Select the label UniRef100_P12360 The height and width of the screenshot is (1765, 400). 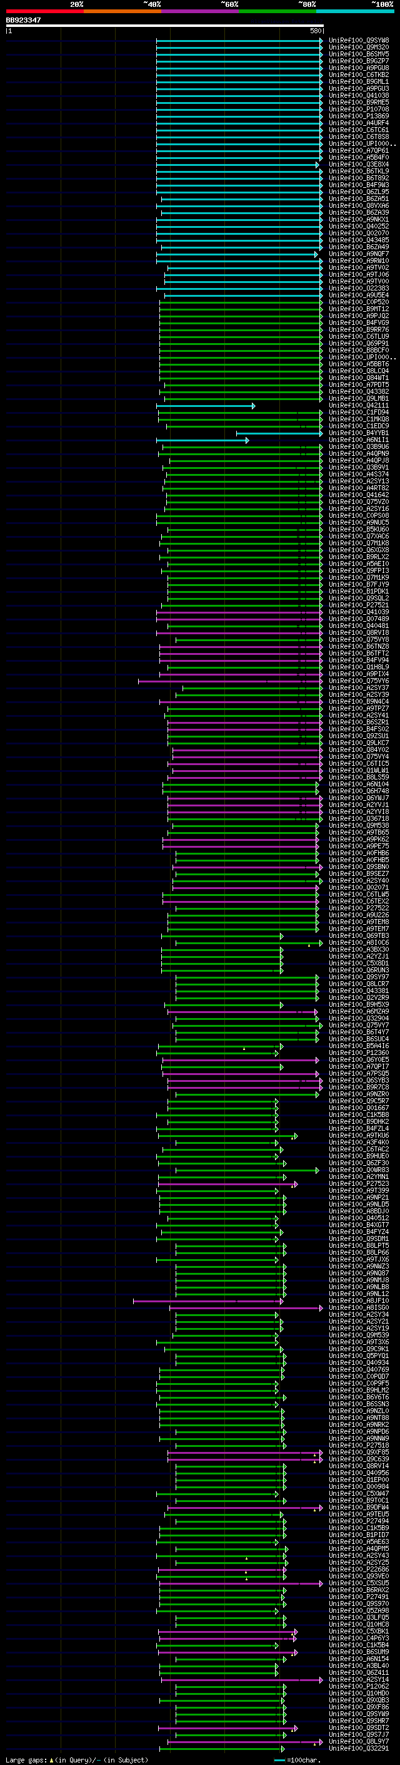tap(359, 1053)
